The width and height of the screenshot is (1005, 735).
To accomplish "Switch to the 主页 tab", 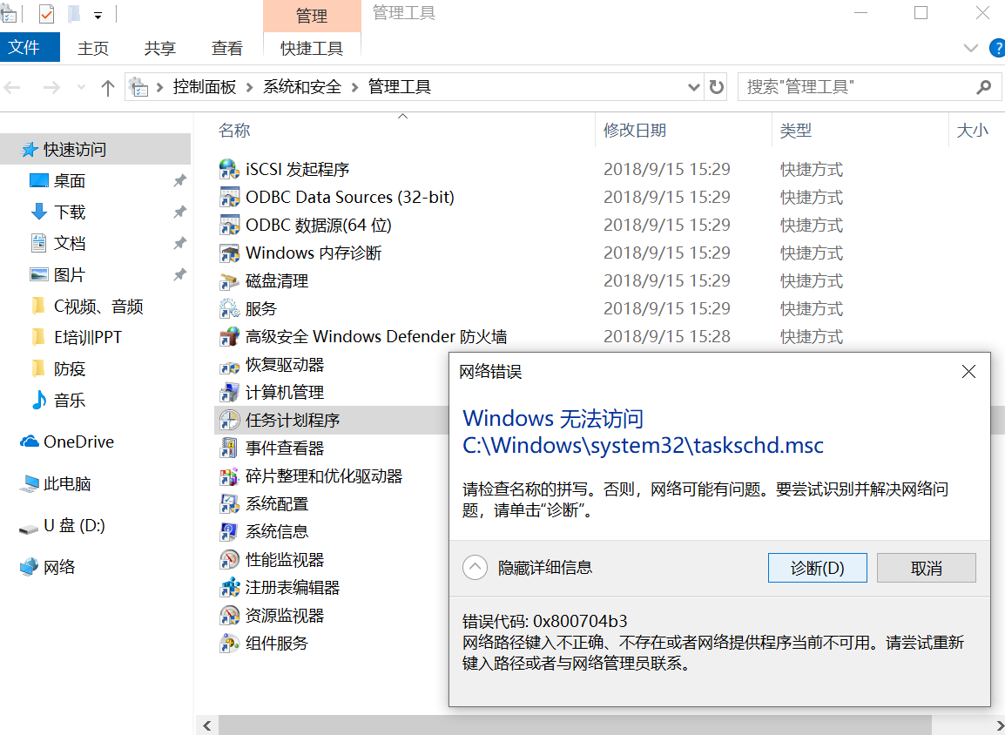I will [x=93, y=48].
